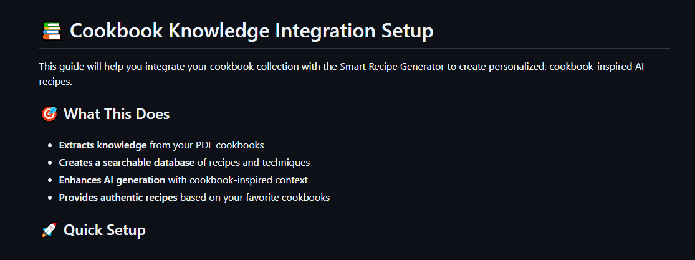The height and width of the screenshot is (260, 695).
Task: Click the bold Enhances AI generation text
Action: click(x=112, y=180)
